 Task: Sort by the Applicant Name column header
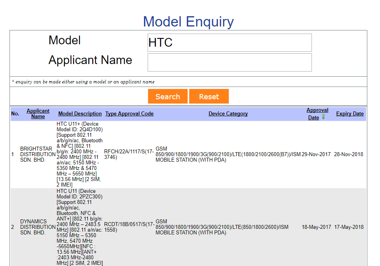pyautogui.click(x=38, y=113)
